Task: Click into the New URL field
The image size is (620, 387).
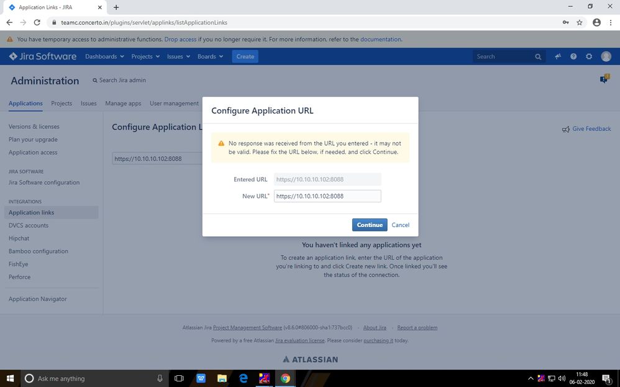Action: [x=327, y=196]
